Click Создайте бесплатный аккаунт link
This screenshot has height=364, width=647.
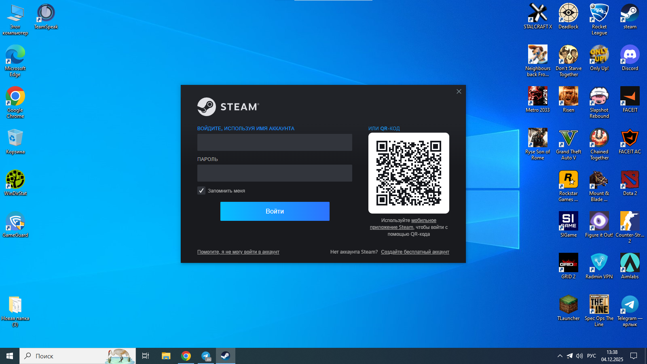pos(415,252)
